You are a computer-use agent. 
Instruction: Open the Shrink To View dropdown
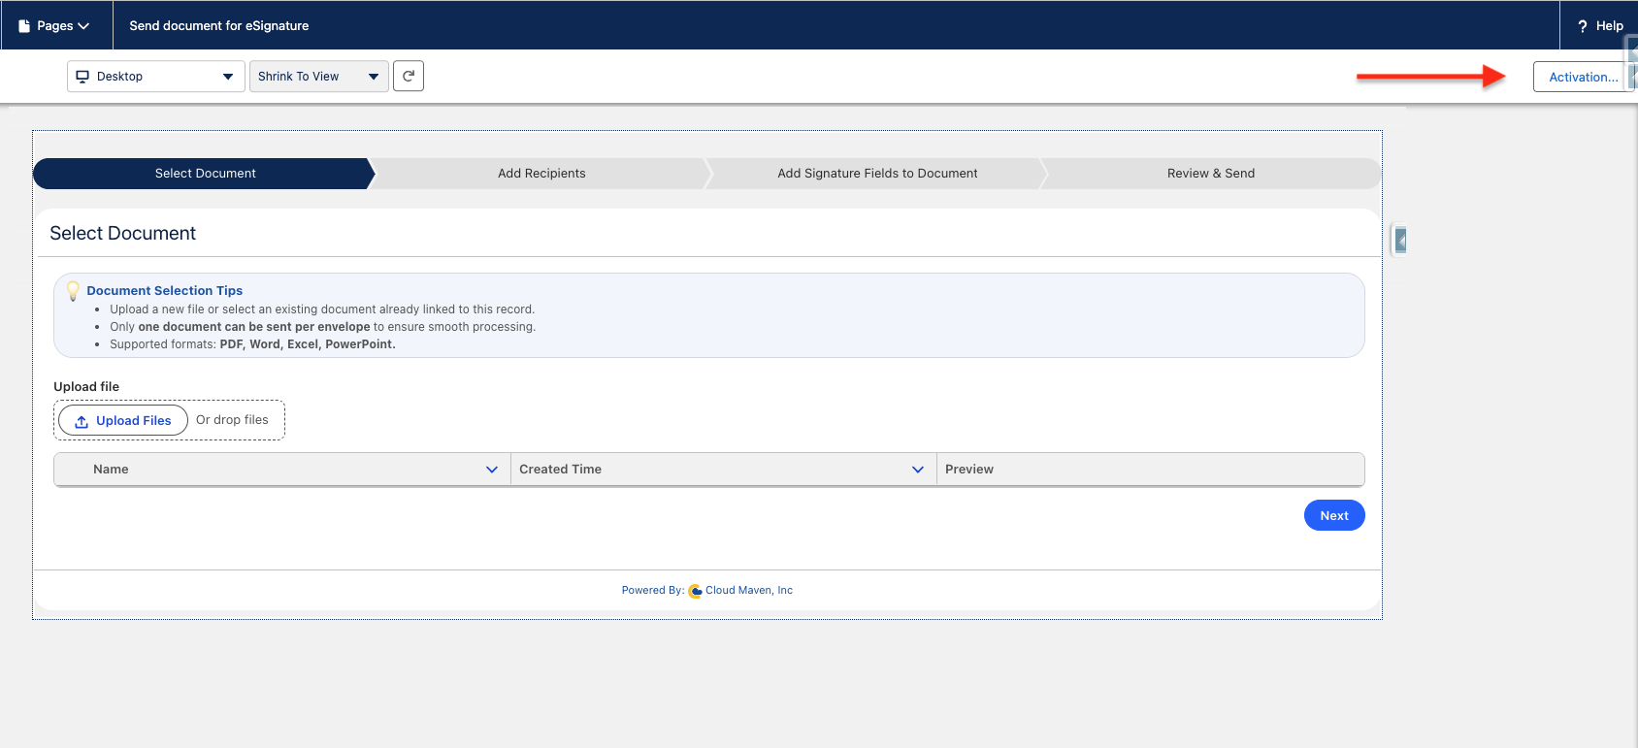[x=318, y=77]
